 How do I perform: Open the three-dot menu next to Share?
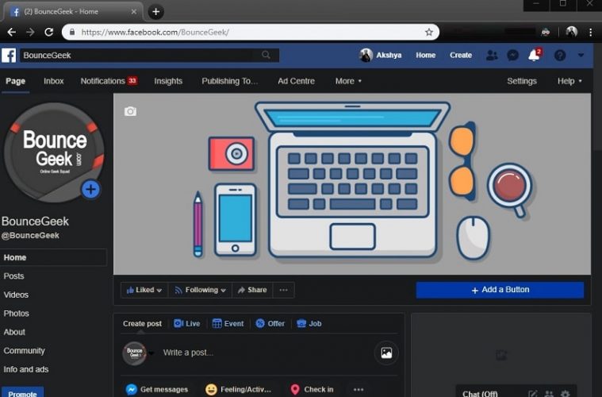pos(283,290)
